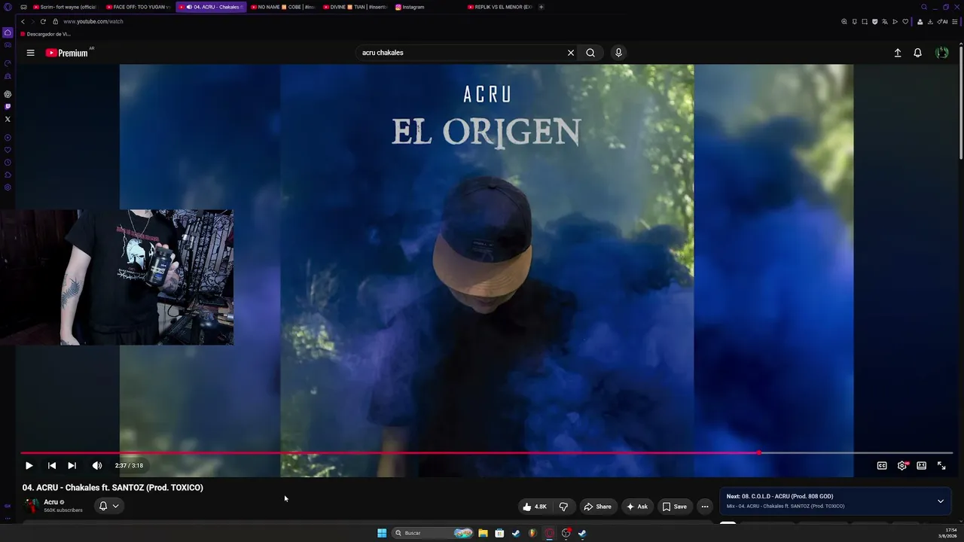
Task: Open the translate page icon
Action: pyautogui.click(x=885, y=22)
